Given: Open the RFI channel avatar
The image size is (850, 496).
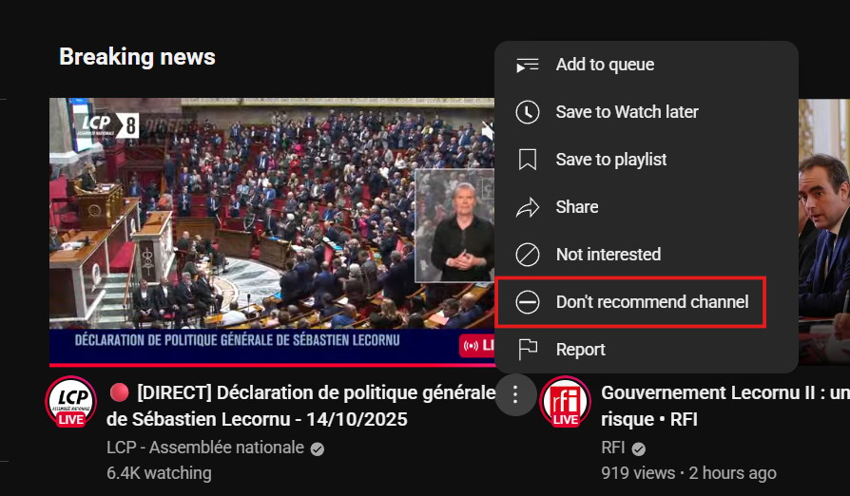Looking at the screenshot, I should pos(565,402).
